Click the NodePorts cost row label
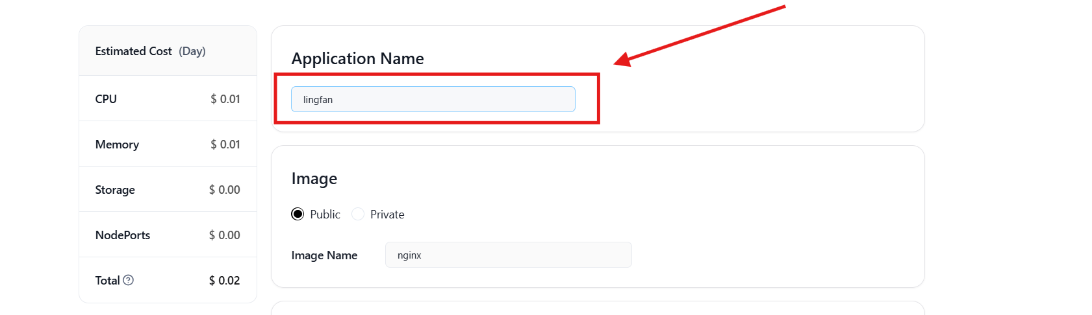Screen dimensions: 1092x315 click(x=123, y=235)
